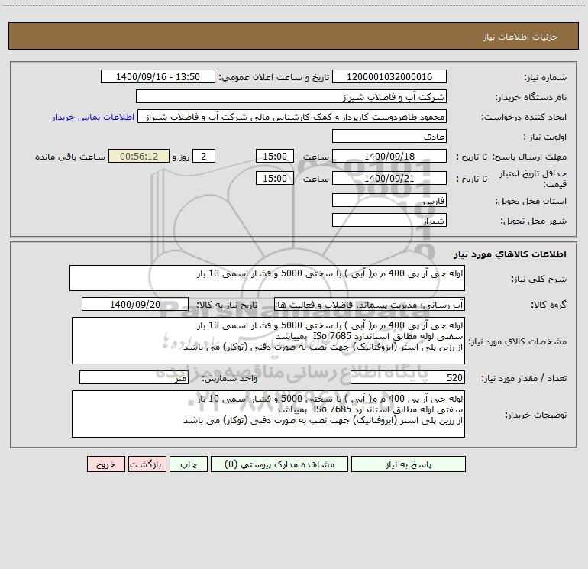Viewport: 588px width, 569px height.
Task: Click the ایجاد کننده درخواست label
Action: click(524, 117)
